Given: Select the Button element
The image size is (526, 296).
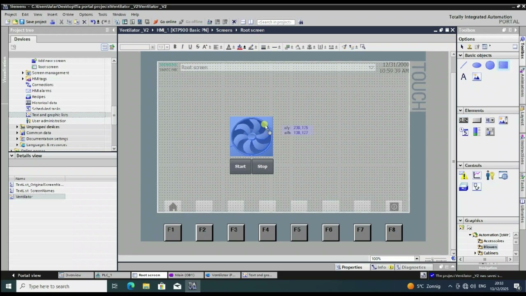Looking at the screenshot, I should tap(477, 120).
